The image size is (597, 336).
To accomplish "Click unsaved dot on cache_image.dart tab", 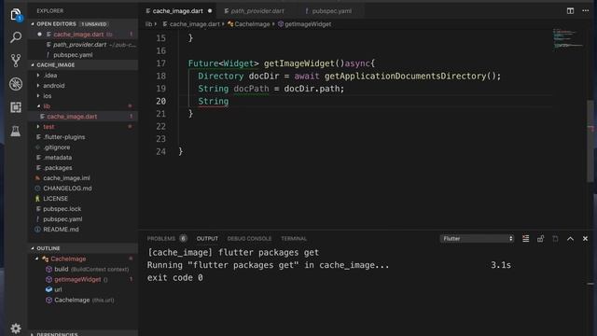I will tap(210, 11).
